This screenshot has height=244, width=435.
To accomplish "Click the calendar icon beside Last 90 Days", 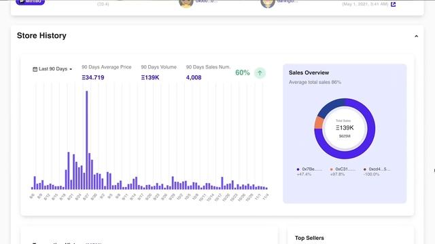I will click(x=35, y=69).
